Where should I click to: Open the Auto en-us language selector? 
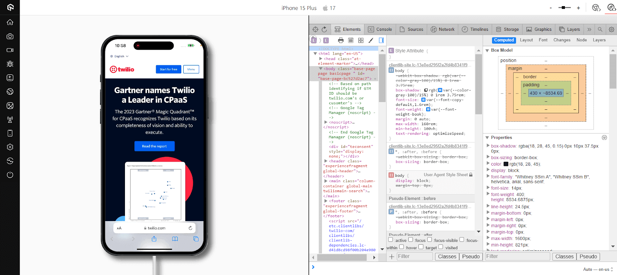[598, 269]
